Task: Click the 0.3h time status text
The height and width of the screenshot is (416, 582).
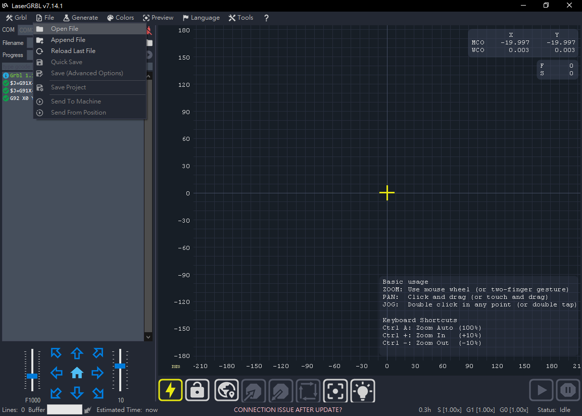Action: (x=424, y=410)
